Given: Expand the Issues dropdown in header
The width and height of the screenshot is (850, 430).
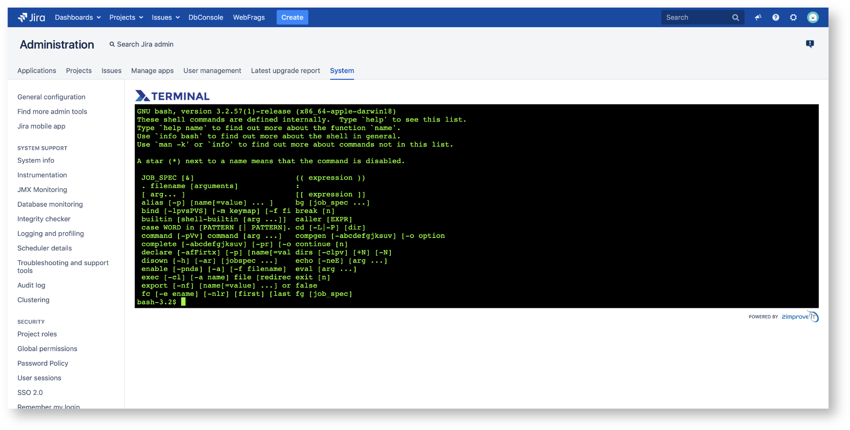Looking at the screenshot, I should click(x=166, y=17).
